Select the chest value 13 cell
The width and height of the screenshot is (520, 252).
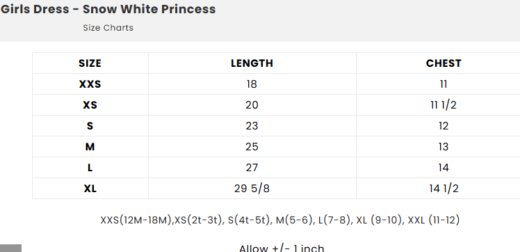tap(444, 147)
